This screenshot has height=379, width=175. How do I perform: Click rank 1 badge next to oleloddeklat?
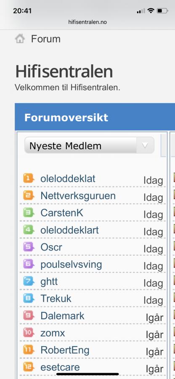29,179
